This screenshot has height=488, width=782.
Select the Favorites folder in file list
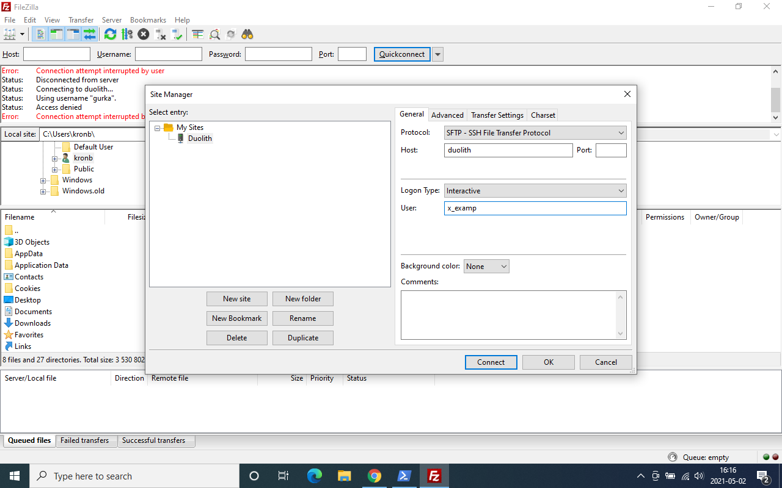pyautogui.click(x=29, y=335)
